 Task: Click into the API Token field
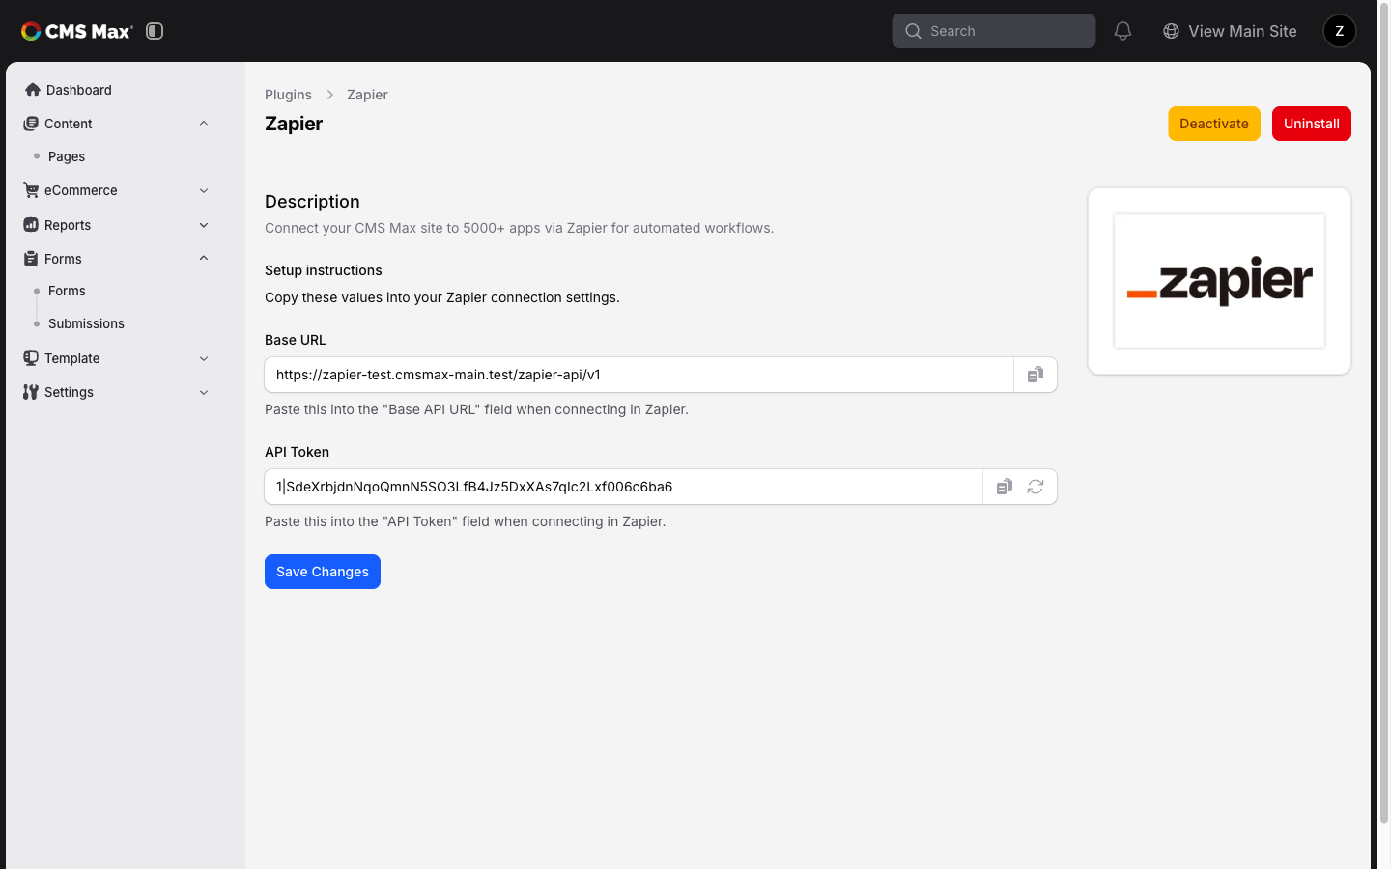[623, 487]
